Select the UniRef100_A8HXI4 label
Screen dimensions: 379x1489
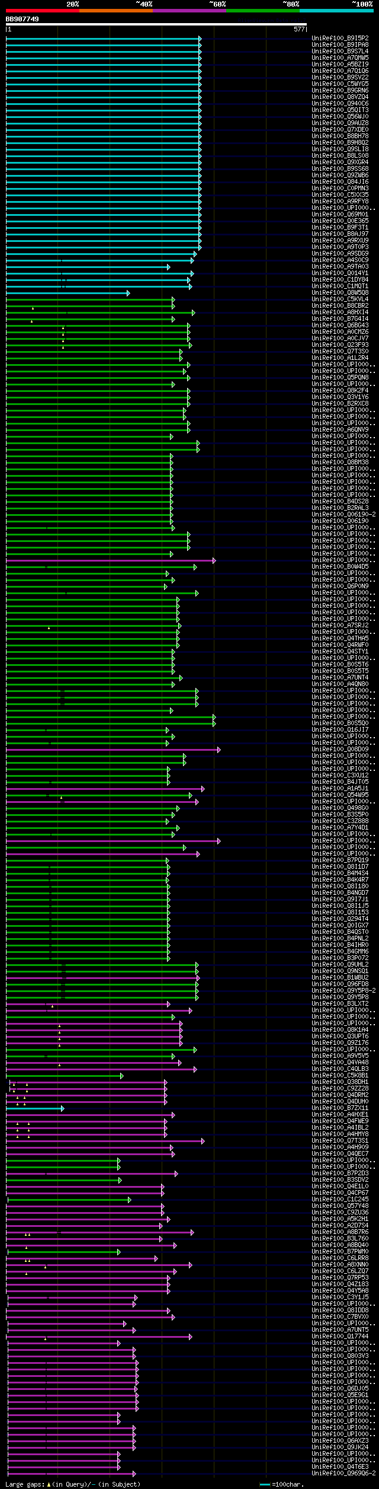tap(340, 312)
